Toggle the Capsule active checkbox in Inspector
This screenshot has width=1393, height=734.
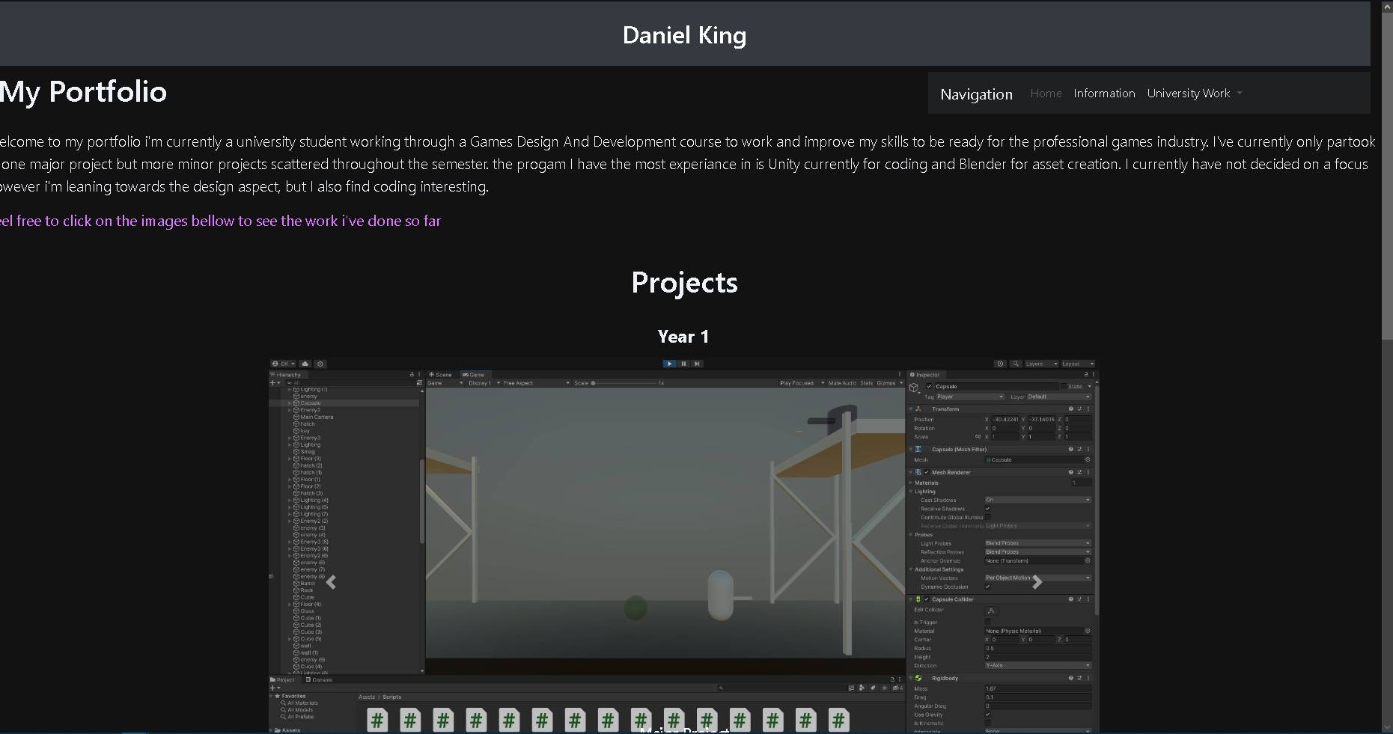[x=930, y=387]
